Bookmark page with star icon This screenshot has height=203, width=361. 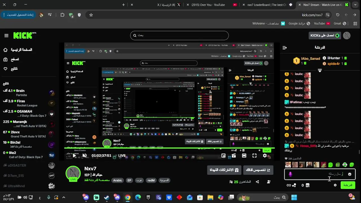tap(91, 15)
